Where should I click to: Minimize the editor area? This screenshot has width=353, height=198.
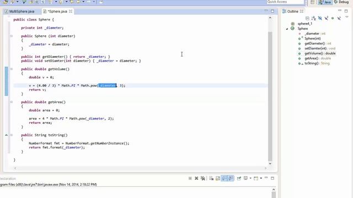(x=266, y=11)
